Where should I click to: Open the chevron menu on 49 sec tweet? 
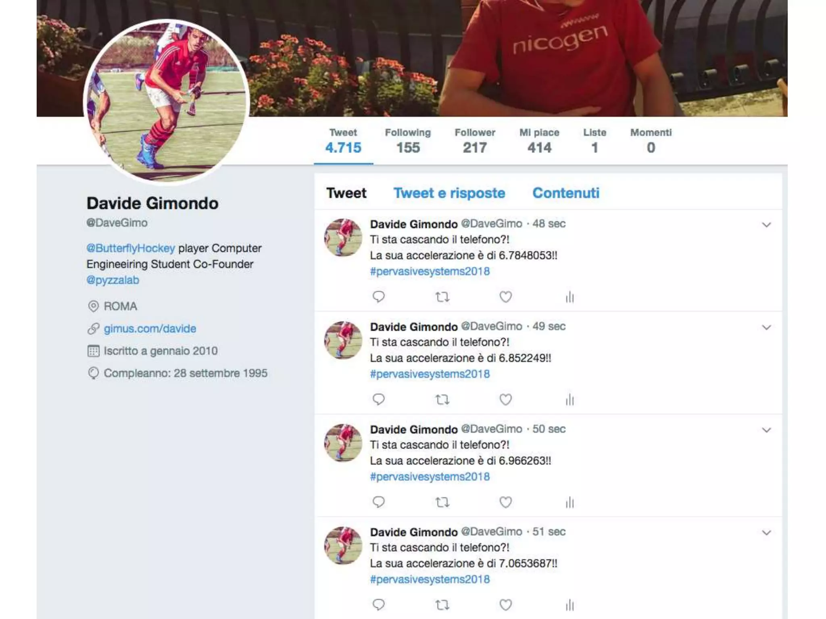coord(766,328)
